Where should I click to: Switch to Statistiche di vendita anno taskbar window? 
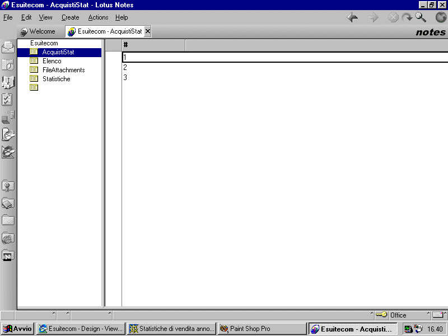171,329
